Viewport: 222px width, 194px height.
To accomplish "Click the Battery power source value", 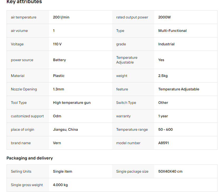I will tap(59, 60).
